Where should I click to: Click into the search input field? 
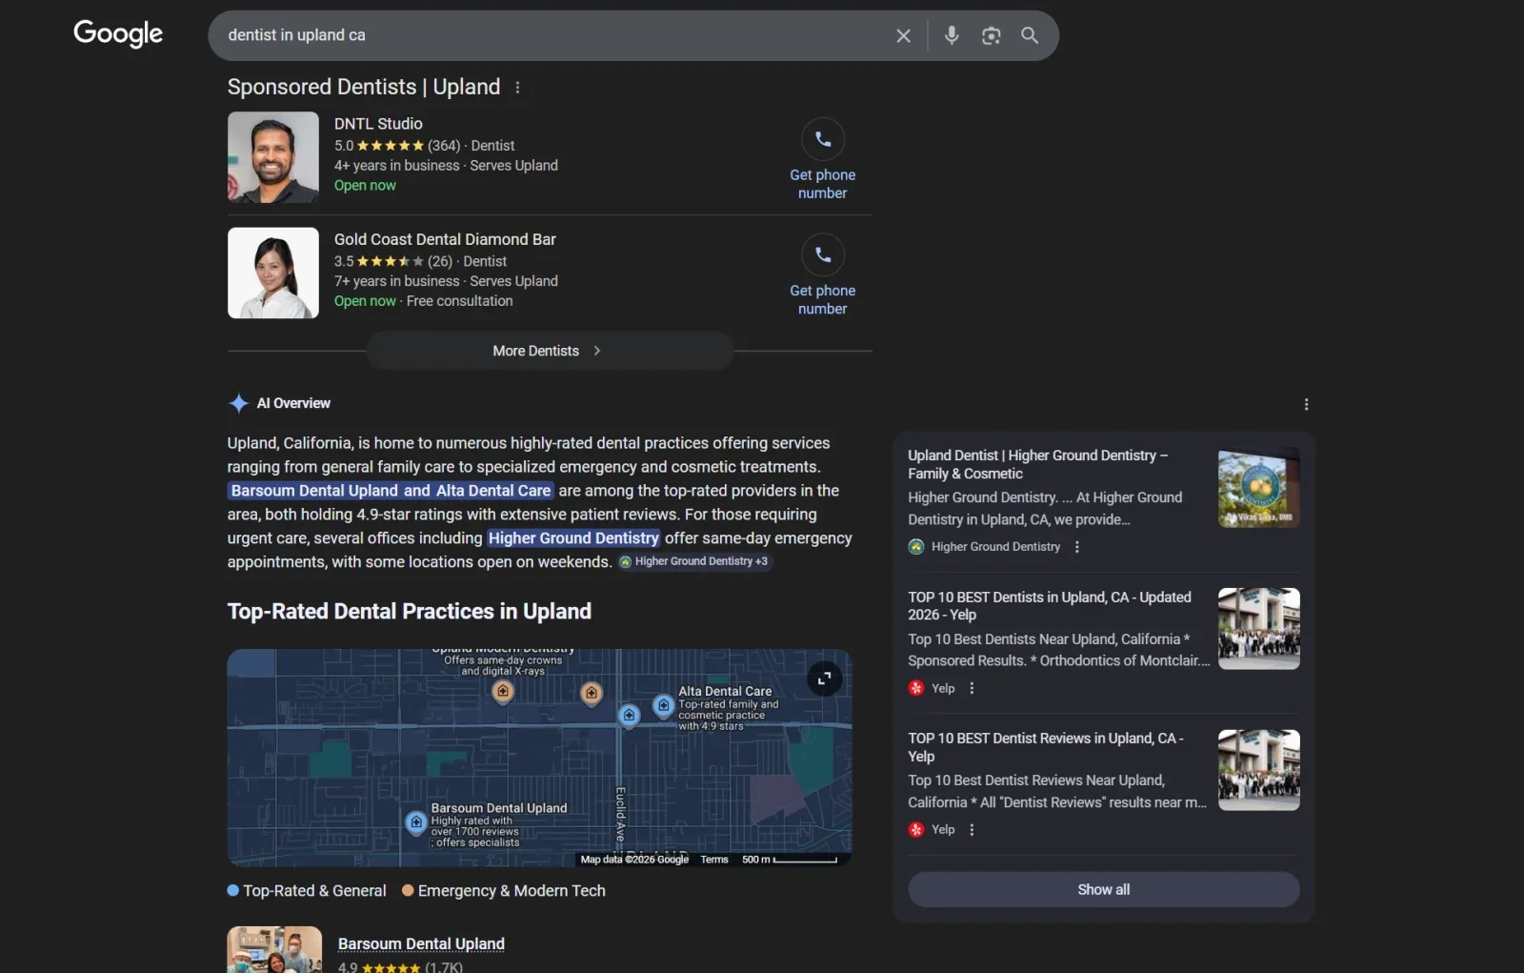click(x=552, y=35)
